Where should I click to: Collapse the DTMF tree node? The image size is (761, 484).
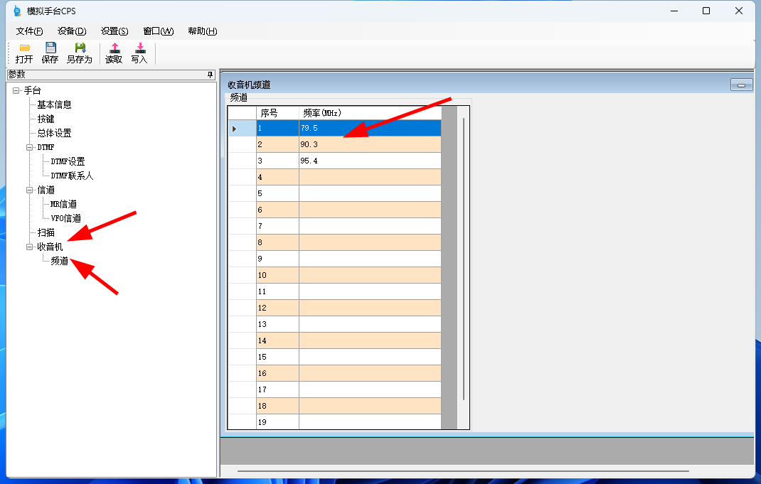click(30, 147)
